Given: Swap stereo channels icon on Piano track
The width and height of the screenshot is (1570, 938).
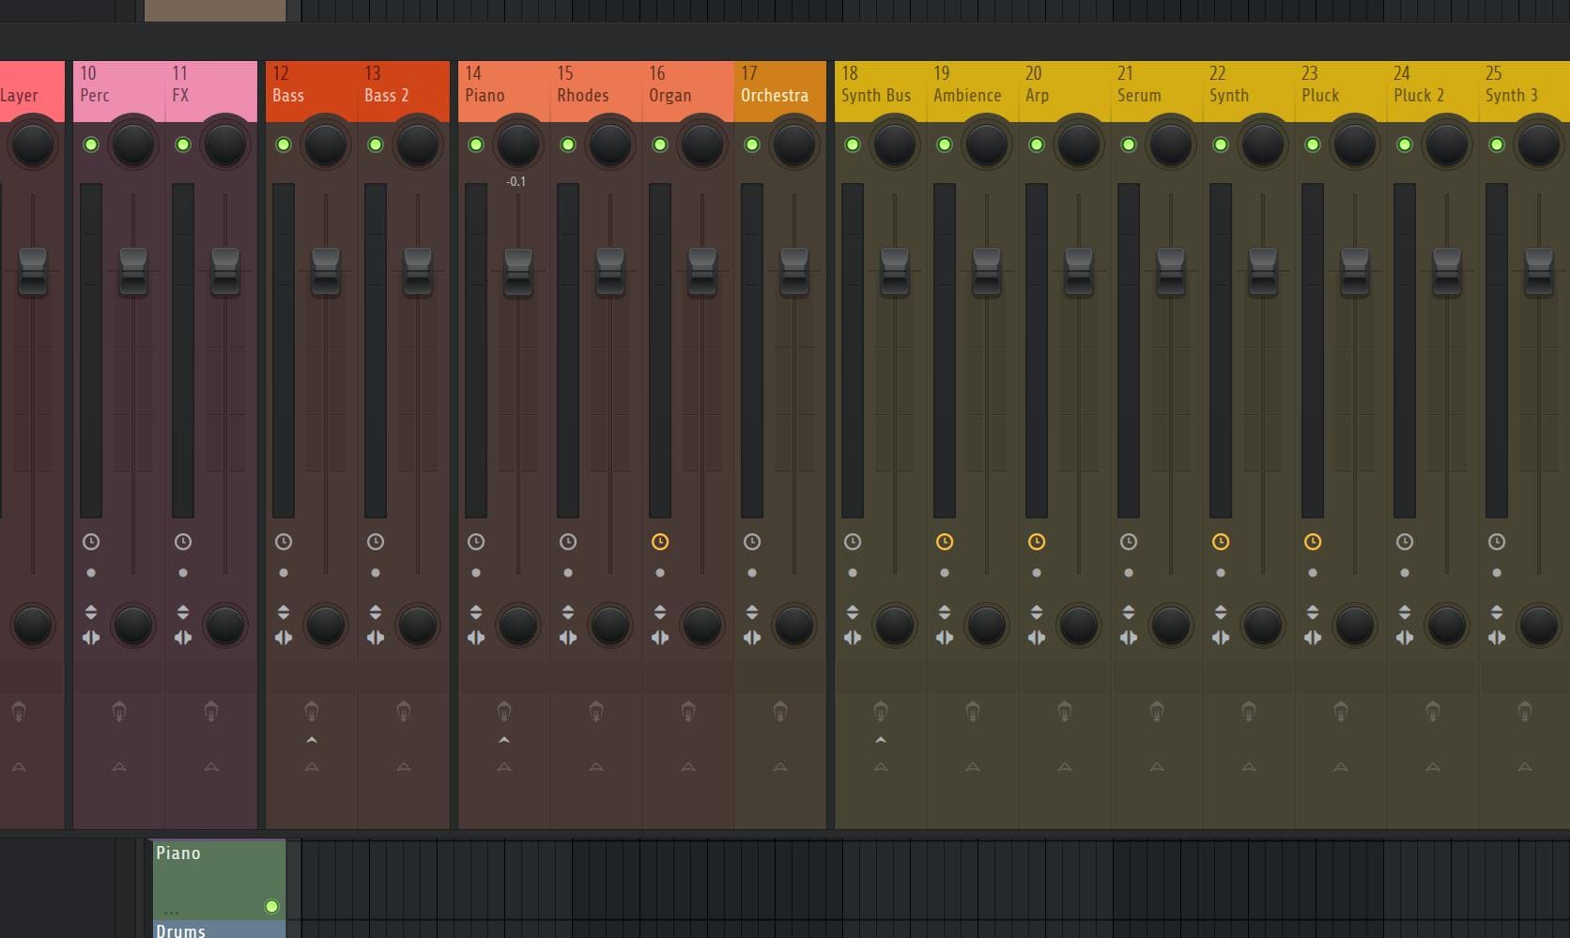Looking at the screenshot, I should pyautogui.click(x=476, y=638).
